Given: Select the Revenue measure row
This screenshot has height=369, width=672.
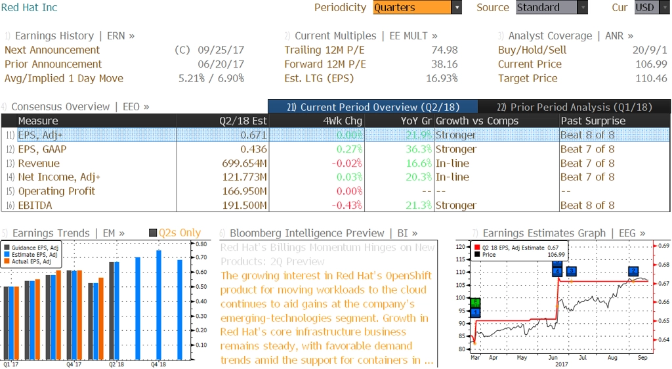Looking at the screenshot, I should pyautogui.click(x=335, y=163).
